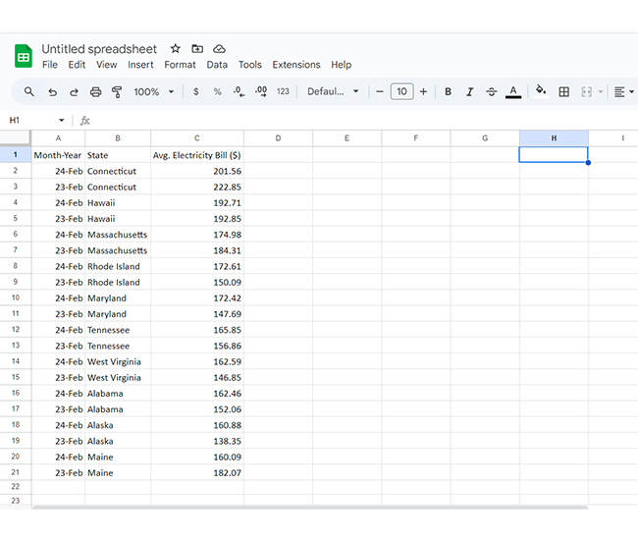Open more number formats 123

283,92
